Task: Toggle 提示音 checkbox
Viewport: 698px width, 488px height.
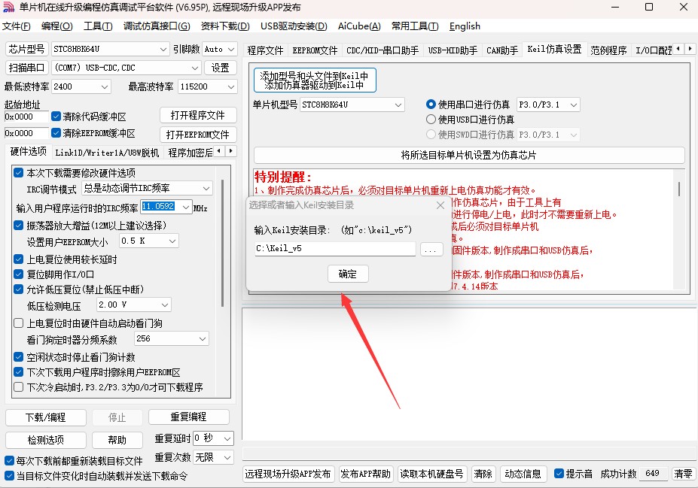Action: [559, 474]
